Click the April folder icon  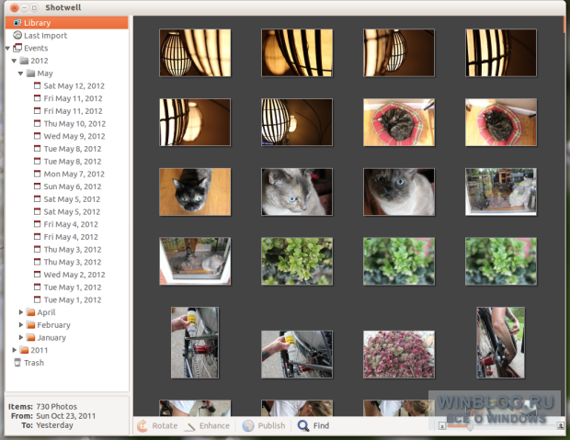(31, 312)
